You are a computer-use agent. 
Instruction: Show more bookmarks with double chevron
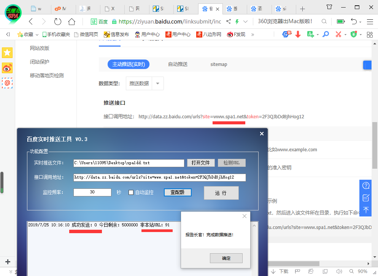(253, 34)
